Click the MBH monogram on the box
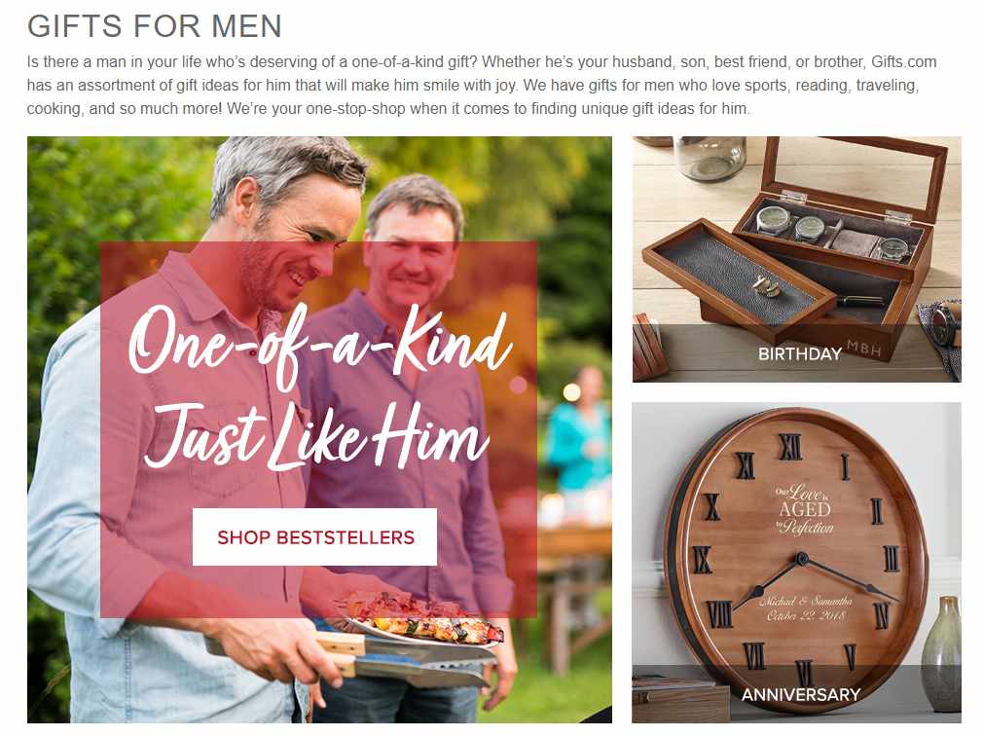The image size is (983, 737). (x=864, y=349)
